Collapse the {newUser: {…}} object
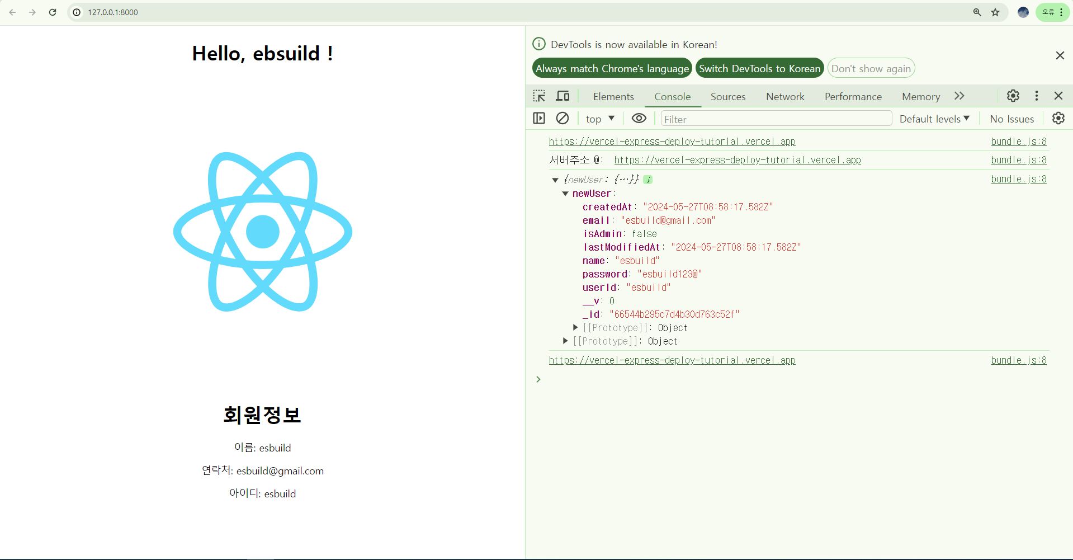1073x560 pixels. (555, 180)
